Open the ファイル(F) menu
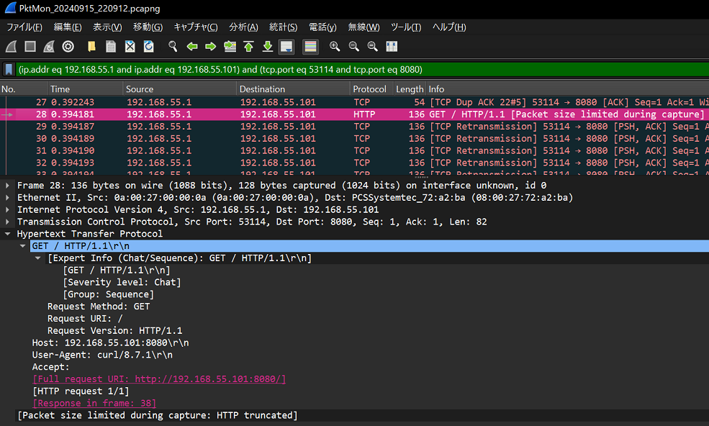The image size is (709, 426). 24,27
